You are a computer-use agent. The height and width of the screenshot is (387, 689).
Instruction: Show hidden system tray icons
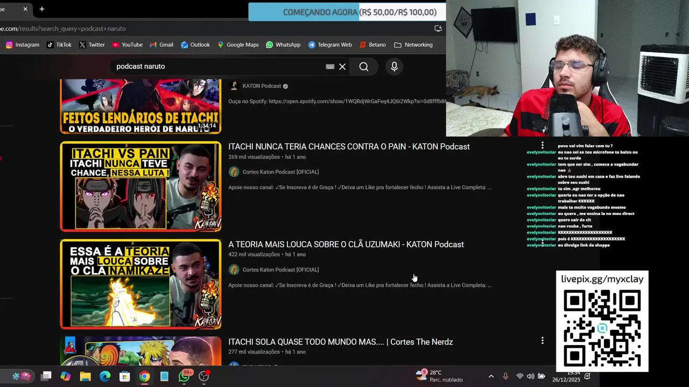[x=491, y=376]
